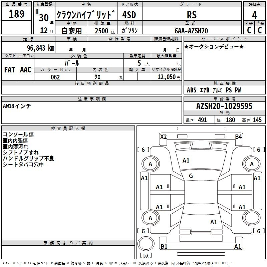The height and width of the screenshot is (267, 267).
Task: Select chassis number AZSH20-1029595
Action: 224,106
